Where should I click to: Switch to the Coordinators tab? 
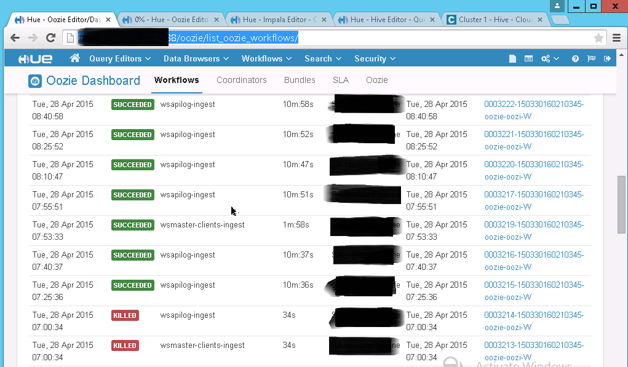tap(242, 80)
